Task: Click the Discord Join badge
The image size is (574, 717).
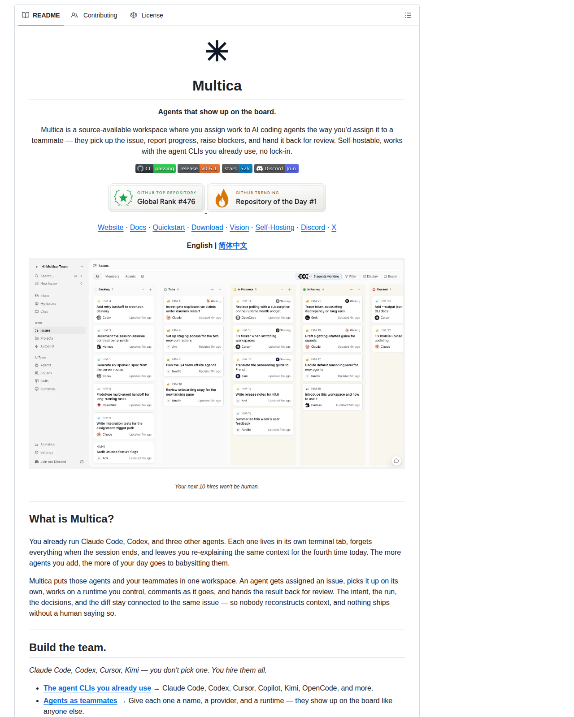Action: [277, 168]
